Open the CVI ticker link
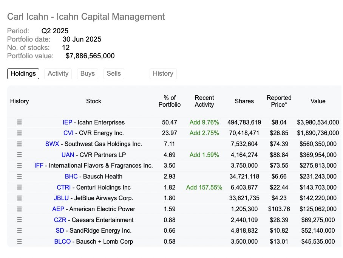The width and height of the screenshot is (343, 258). coord(68,133)
